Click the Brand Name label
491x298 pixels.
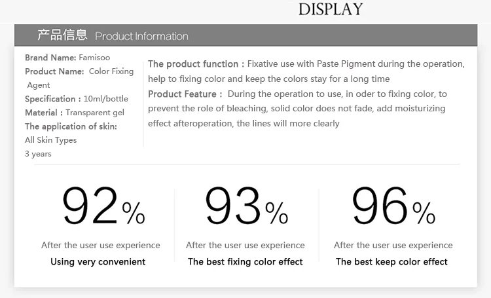[x=50, y=58]
